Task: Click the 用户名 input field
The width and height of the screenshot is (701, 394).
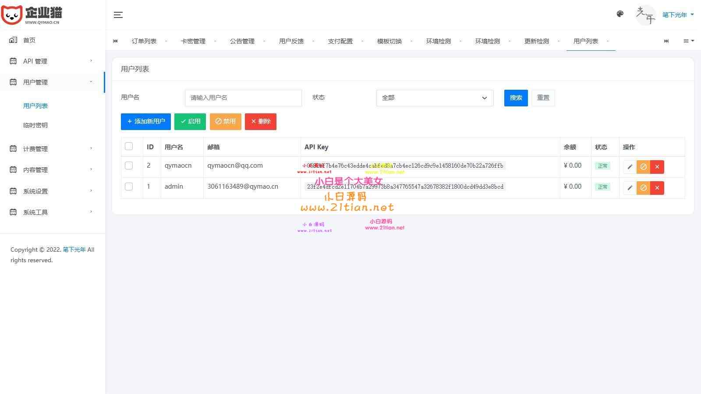Action: [x=243, y=98]
